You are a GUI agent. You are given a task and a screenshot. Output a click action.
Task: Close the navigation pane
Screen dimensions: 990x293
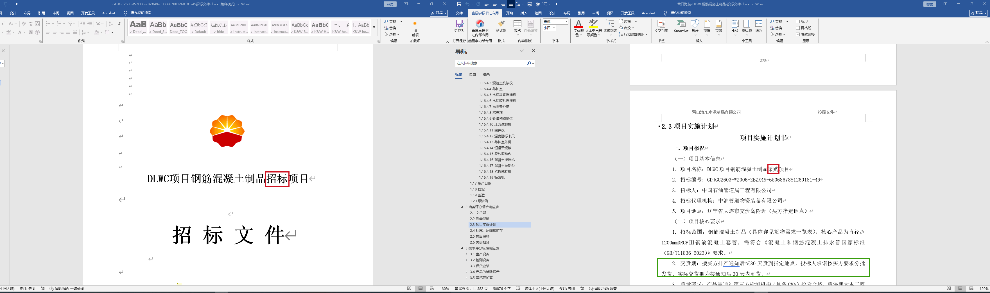(534, 51)
